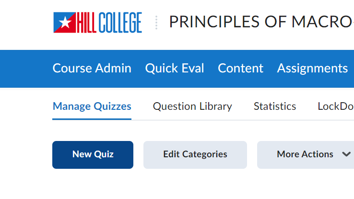Switch to the partially visible LockDown tab
This screenshot has height=199, width=354.
tap(336, 106)
